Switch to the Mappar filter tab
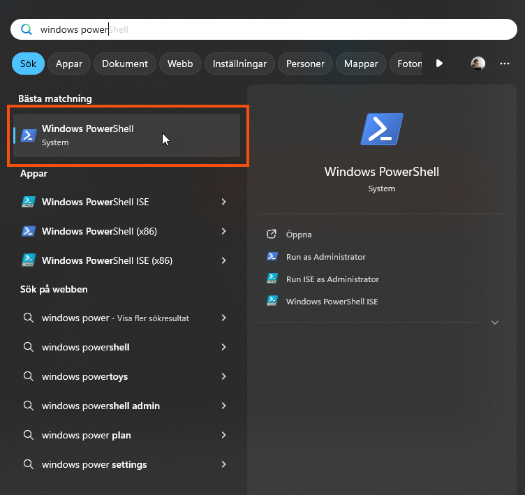This screenshot has width=525, height=495. click(361, 64)
